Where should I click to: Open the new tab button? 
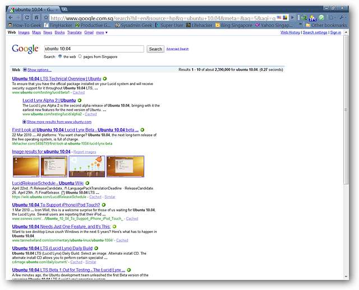point(65,10)
